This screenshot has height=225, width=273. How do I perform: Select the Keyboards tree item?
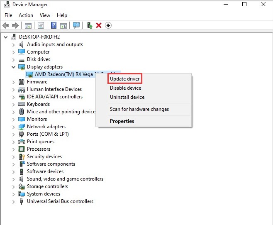coord(38,104)
